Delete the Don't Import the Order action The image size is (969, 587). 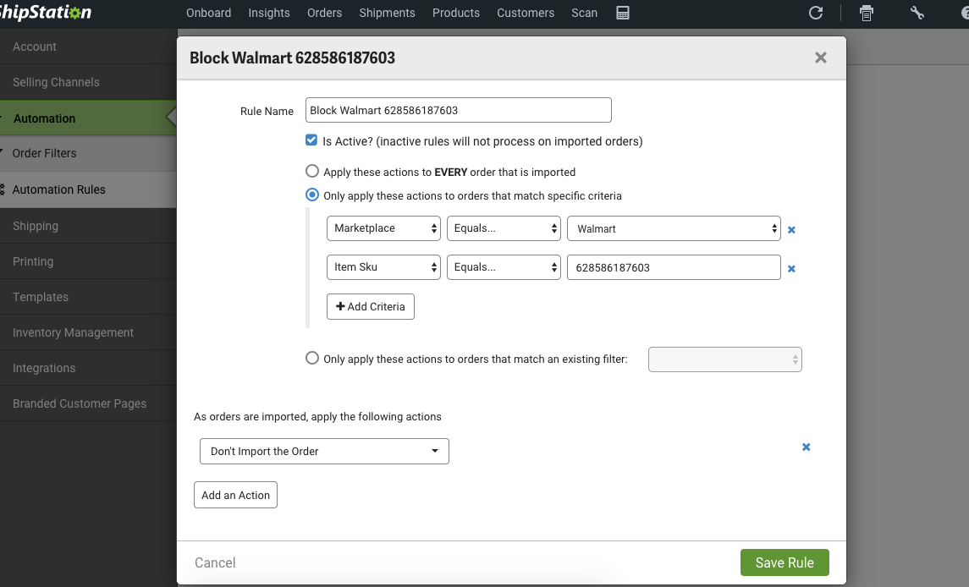click(x=807, y=447)
